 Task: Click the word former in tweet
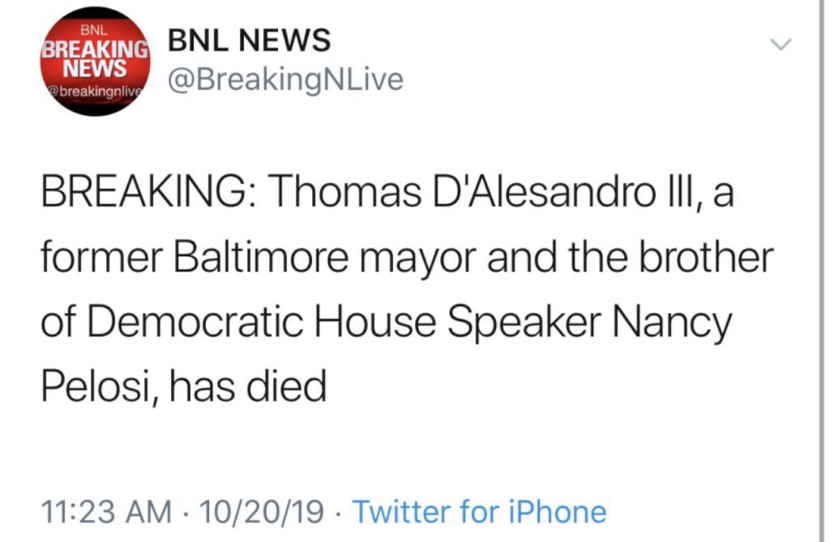coord(98,259)
